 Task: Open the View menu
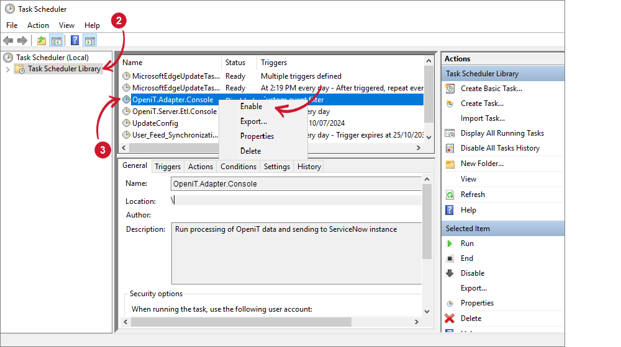(66, 25)
